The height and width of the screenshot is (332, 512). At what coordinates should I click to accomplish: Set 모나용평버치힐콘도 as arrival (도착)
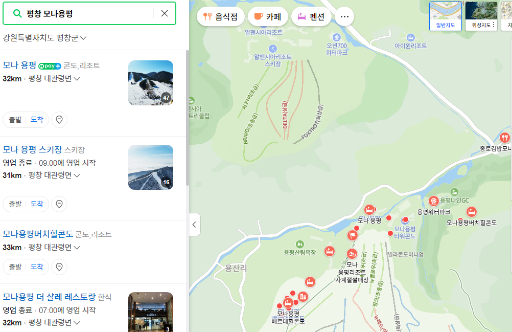[37, 267]
